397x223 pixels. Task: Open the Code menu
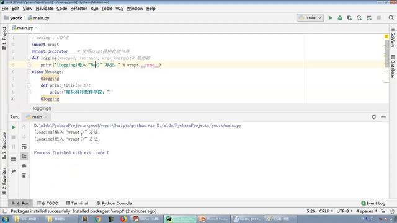[x=62, y=8]
